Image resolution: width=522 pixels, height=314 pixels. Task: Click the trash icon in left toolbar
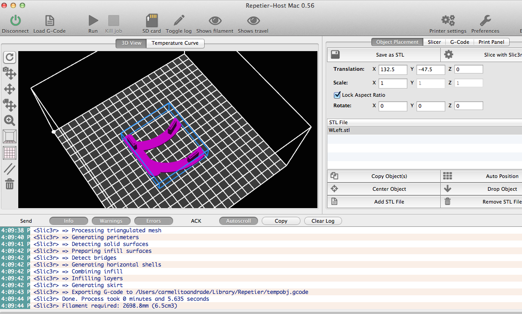click(10, 184)
